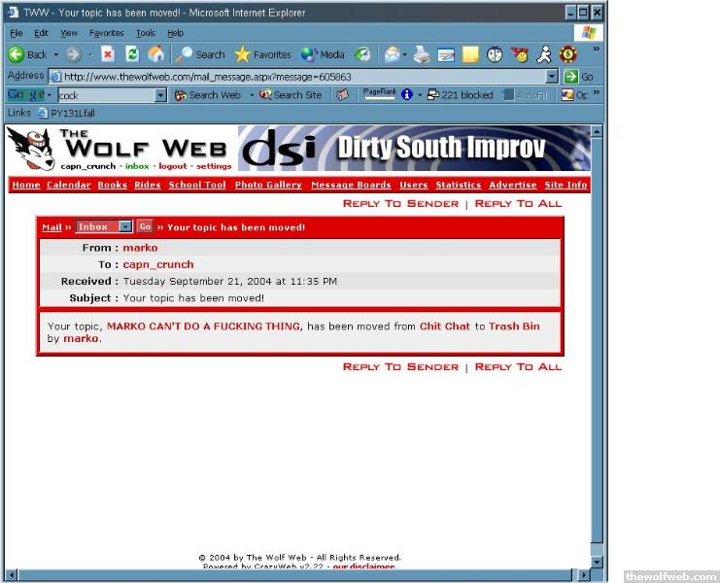Go back with the green Back arrow
This screenshot has width=720, height=583.
27,54
